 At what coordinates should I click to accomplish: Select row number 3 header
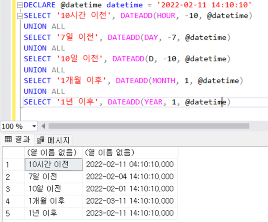[14, 189]
